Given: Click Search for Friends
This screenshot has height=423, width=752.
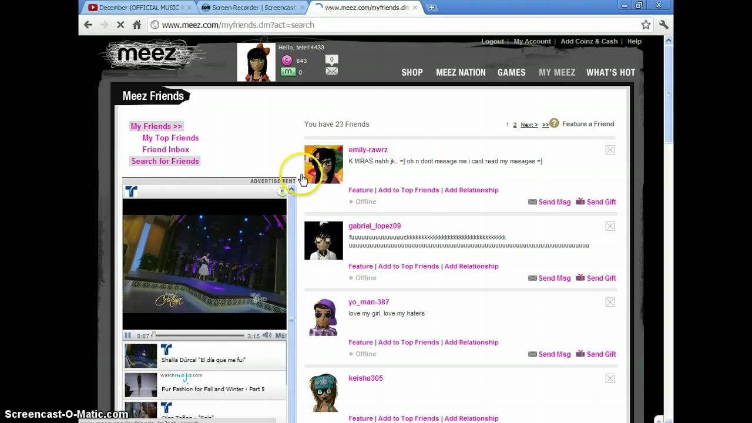Looking at the screenshot, I should (x=165, y=161).
